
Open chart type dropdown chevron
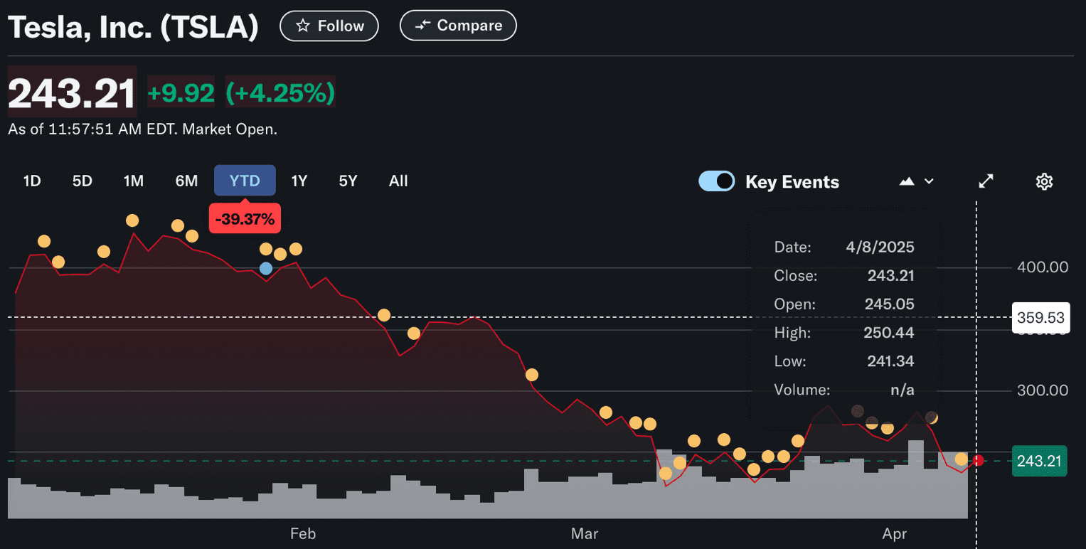929,182
